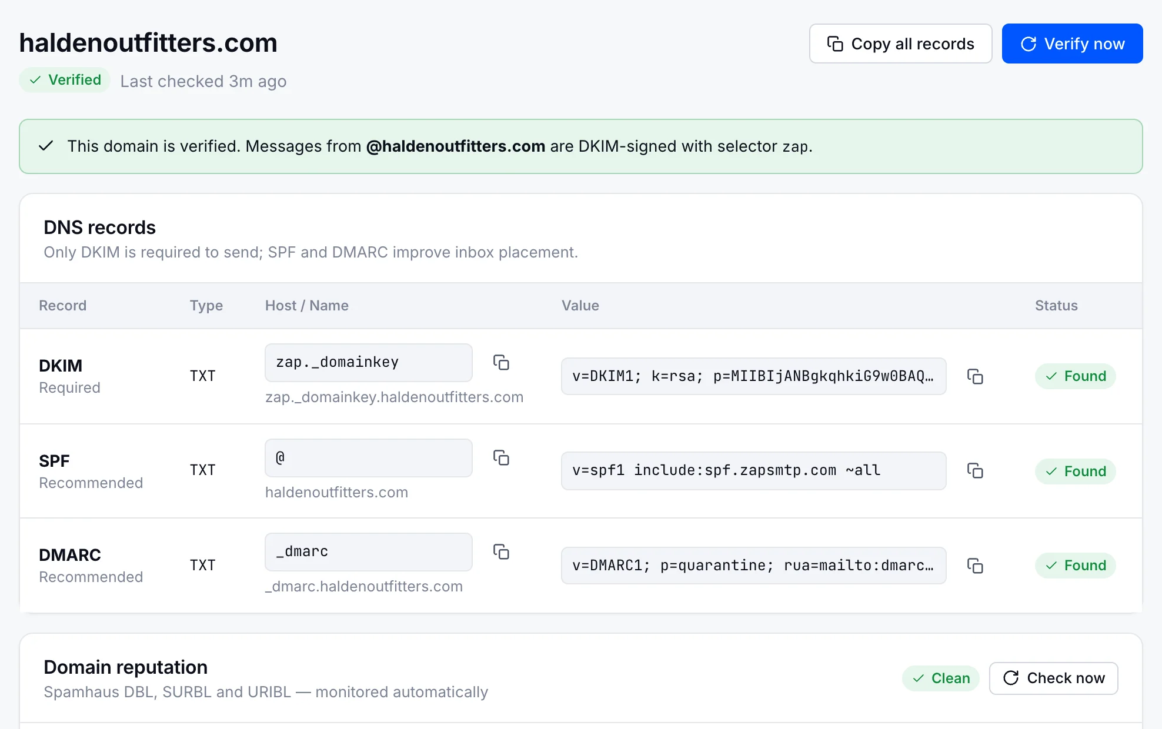The height and width of the screenshot is (729, 1162).
Task: Select the v=DKIM1 value field
Action: [753, 376]
